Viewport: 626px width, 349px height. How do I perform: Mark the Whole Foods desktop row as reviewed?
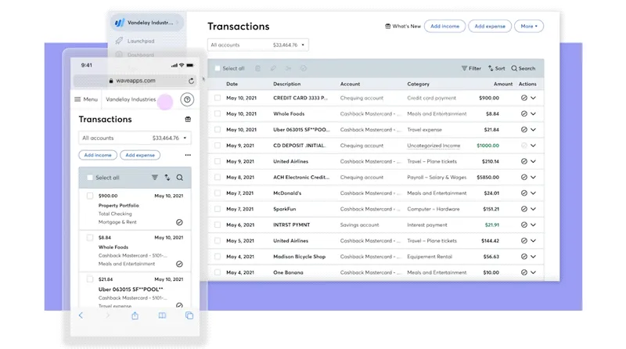[x=523, y=113]
